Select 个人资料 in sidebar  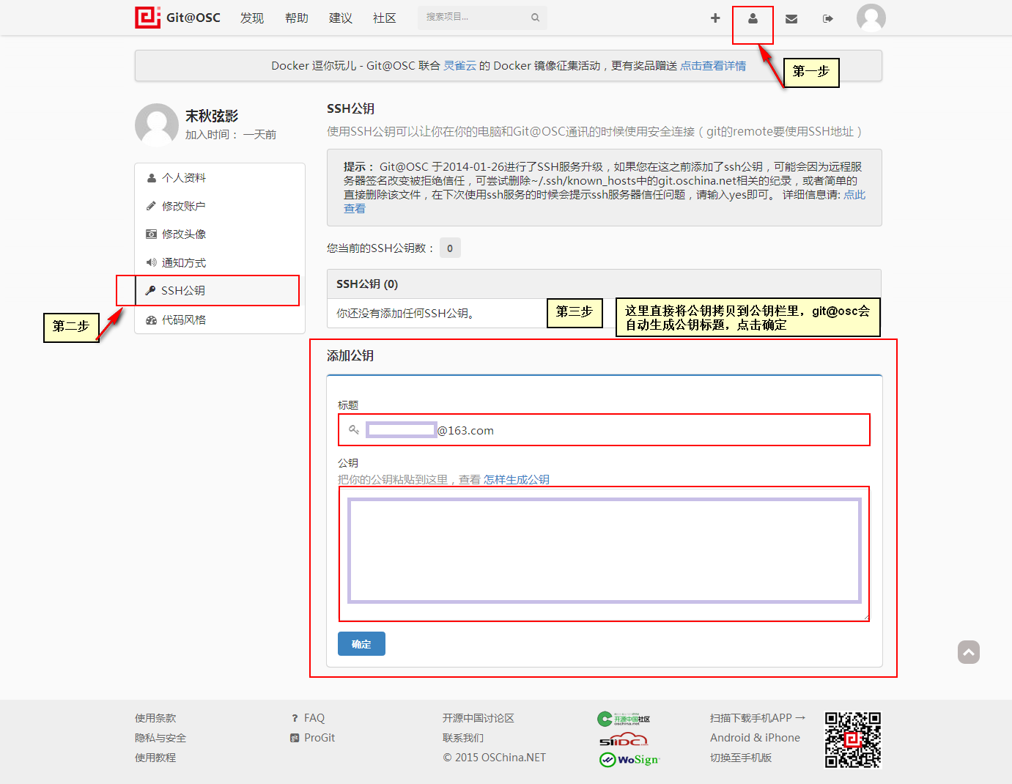coord(220,178)
